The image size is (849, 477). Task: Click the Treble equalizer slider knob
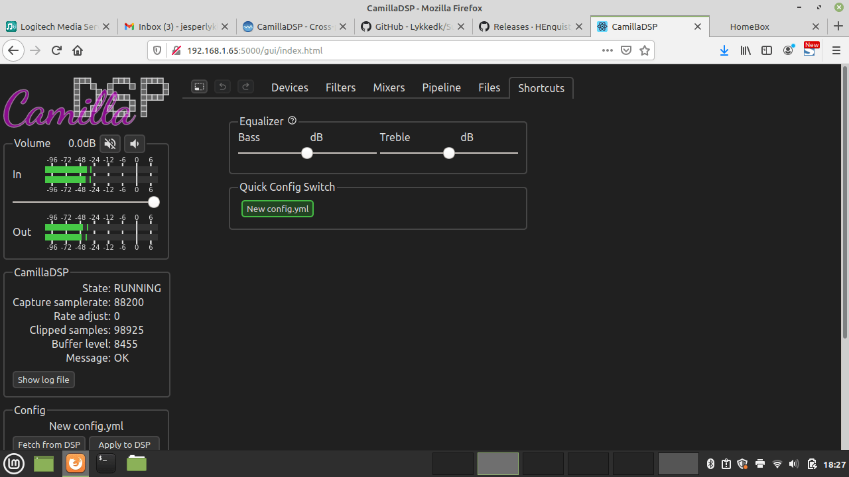tap(449, 153)
